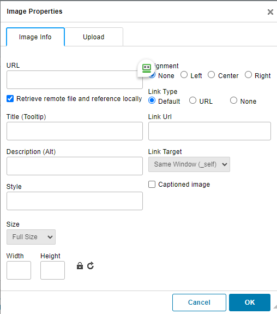This screenshot has height=314, width=277.
Task: Click the reset size circular arrow icon
Action: coord(91,266)
